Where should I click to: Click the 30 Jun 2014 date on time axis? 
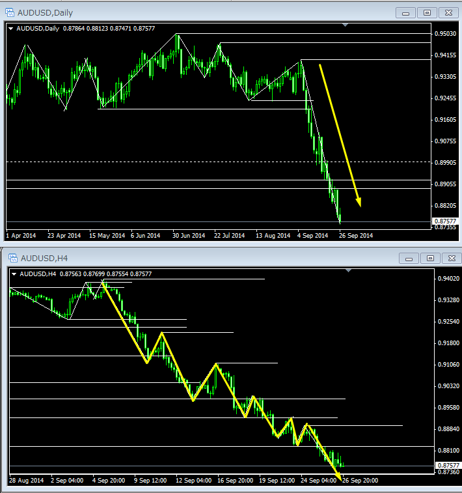[x=189, y=235]
